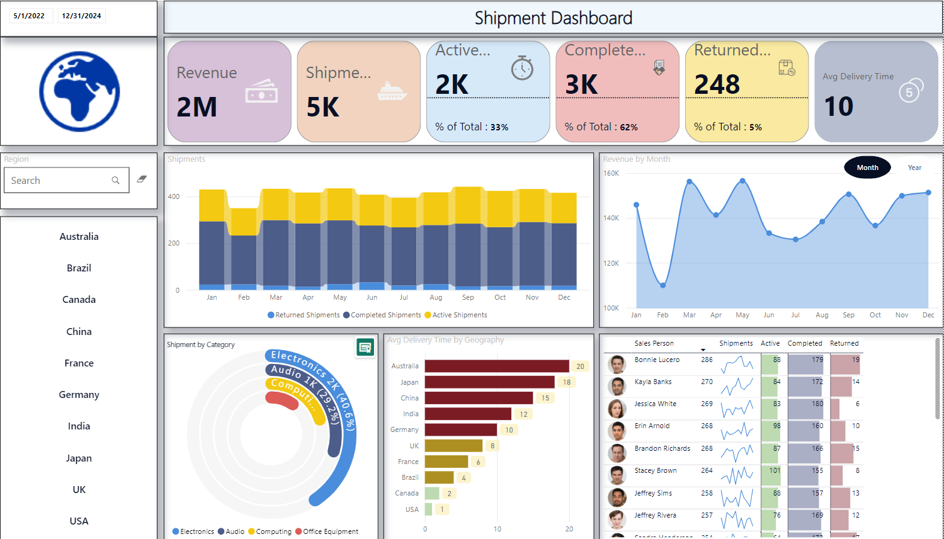
Task: Click inside the Region search field
Action: click(57, 180)
